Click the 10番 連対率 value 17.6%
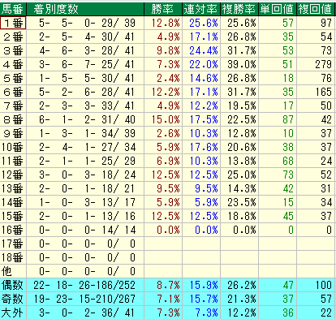The height and width of the screenshot is (319, 336). point(204,147)
